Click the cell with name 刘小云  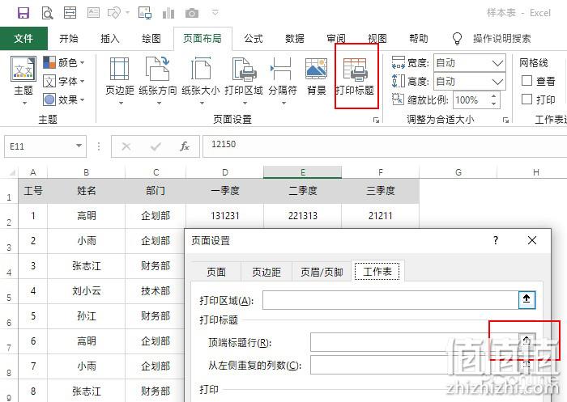[x=87, y=290]
